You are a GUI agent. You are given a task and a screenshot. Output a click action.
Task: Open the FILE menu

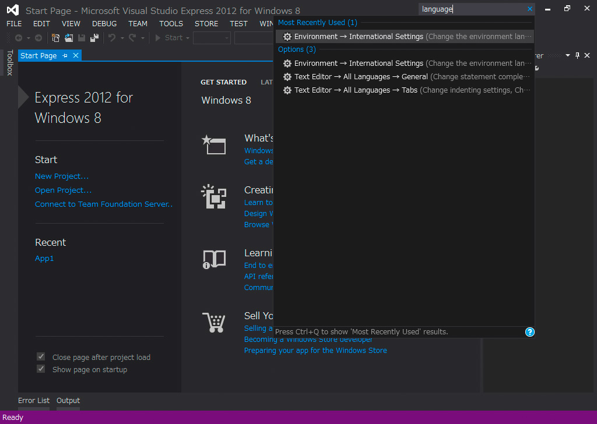pos(14,23)
